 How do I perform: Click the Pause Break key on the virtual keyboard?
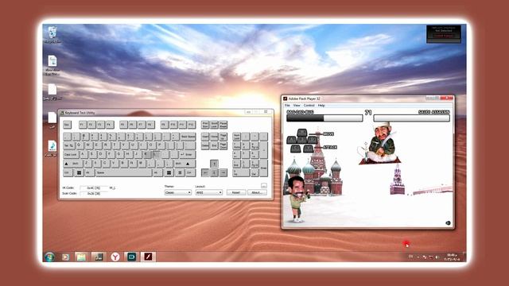(x=223, y=125)
